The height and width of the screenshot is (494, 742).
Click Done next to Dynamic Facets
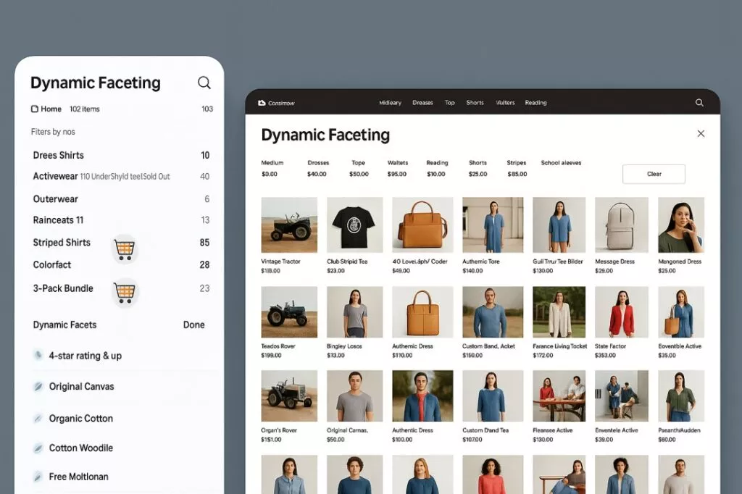click(x=193, y=325)
